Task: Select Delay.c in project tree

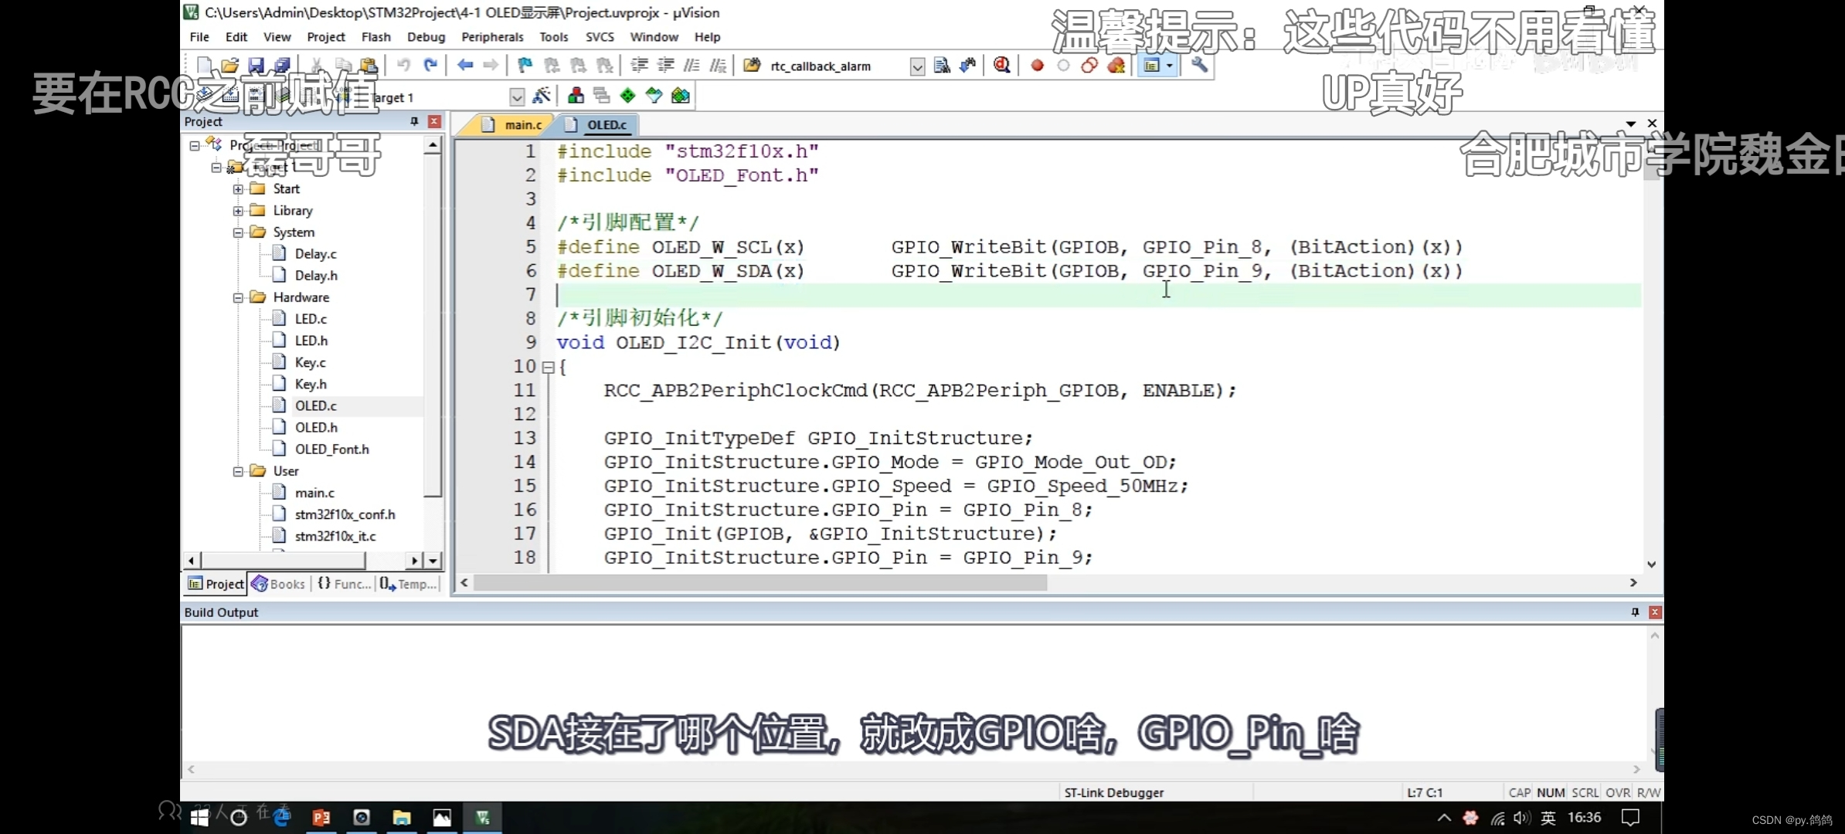Action: 316,254
